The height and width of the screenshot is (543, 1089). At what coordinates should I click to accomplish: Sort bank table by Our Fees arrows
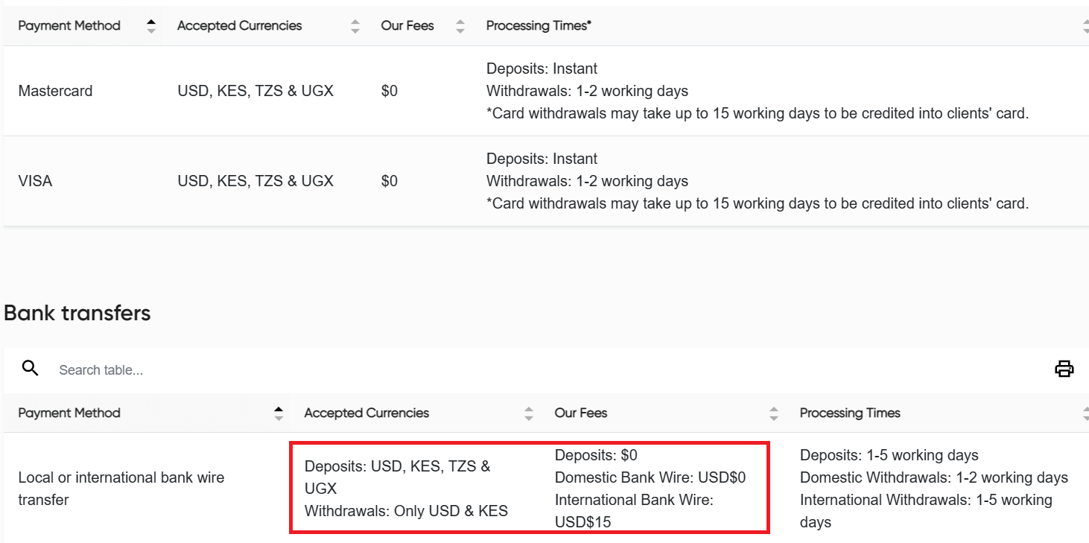pyautogui.click(x=774, y=413)
